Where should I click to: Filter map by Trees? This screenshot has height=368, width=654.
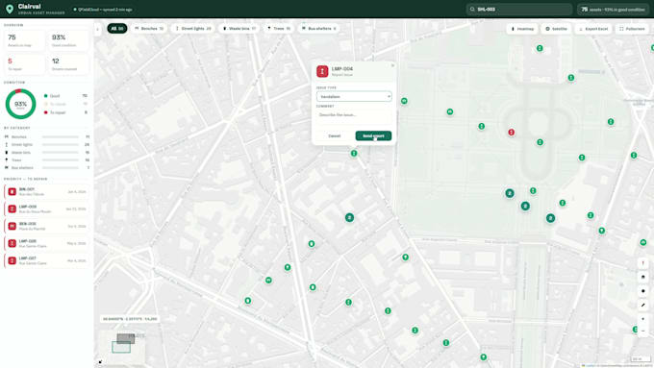(279, 28)
